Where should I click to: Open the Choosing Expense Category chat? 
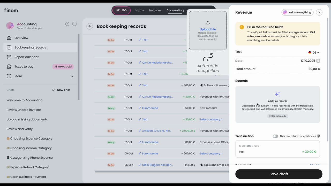(29, 138)
